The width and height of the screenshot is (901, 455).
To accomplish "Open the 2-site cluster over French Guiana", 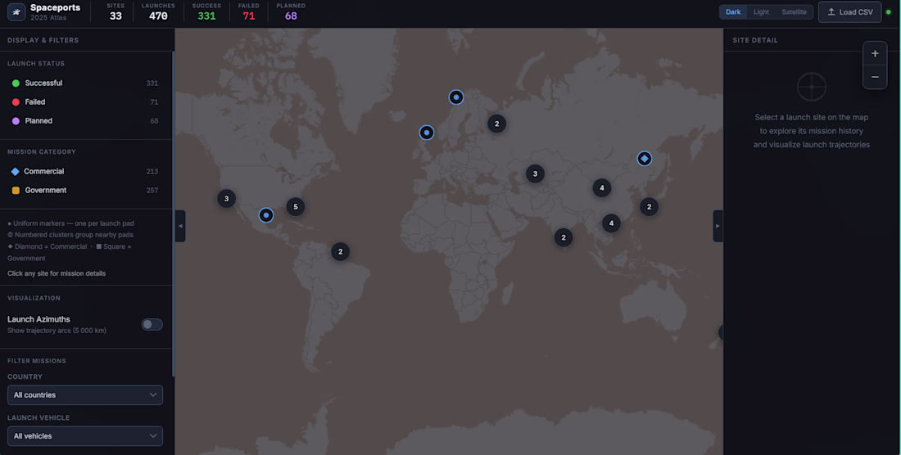I will coord(340,251).
